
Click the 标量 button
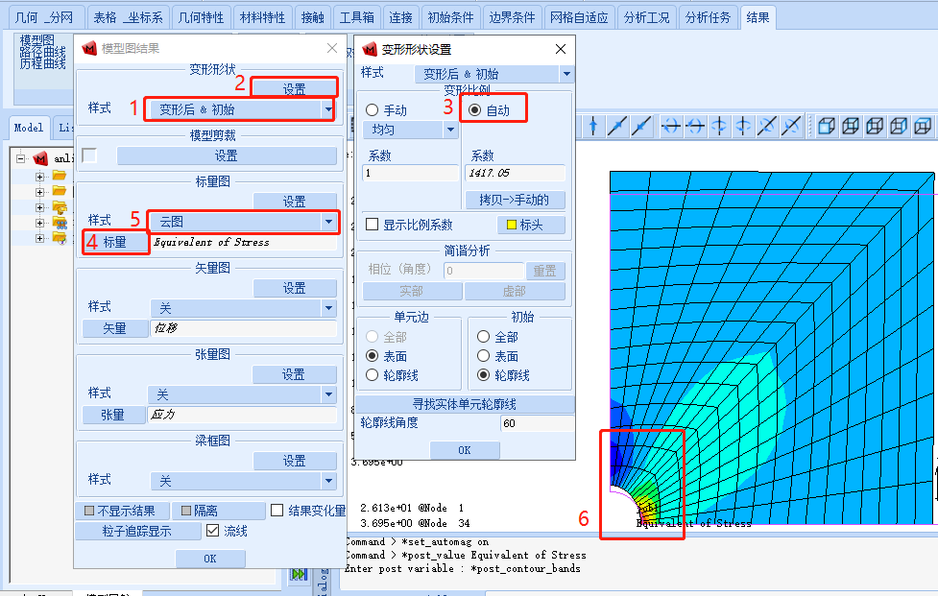click(115, 242)
